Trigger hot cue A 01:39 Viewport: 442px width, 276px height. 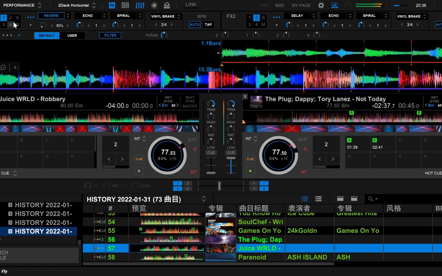358,144
